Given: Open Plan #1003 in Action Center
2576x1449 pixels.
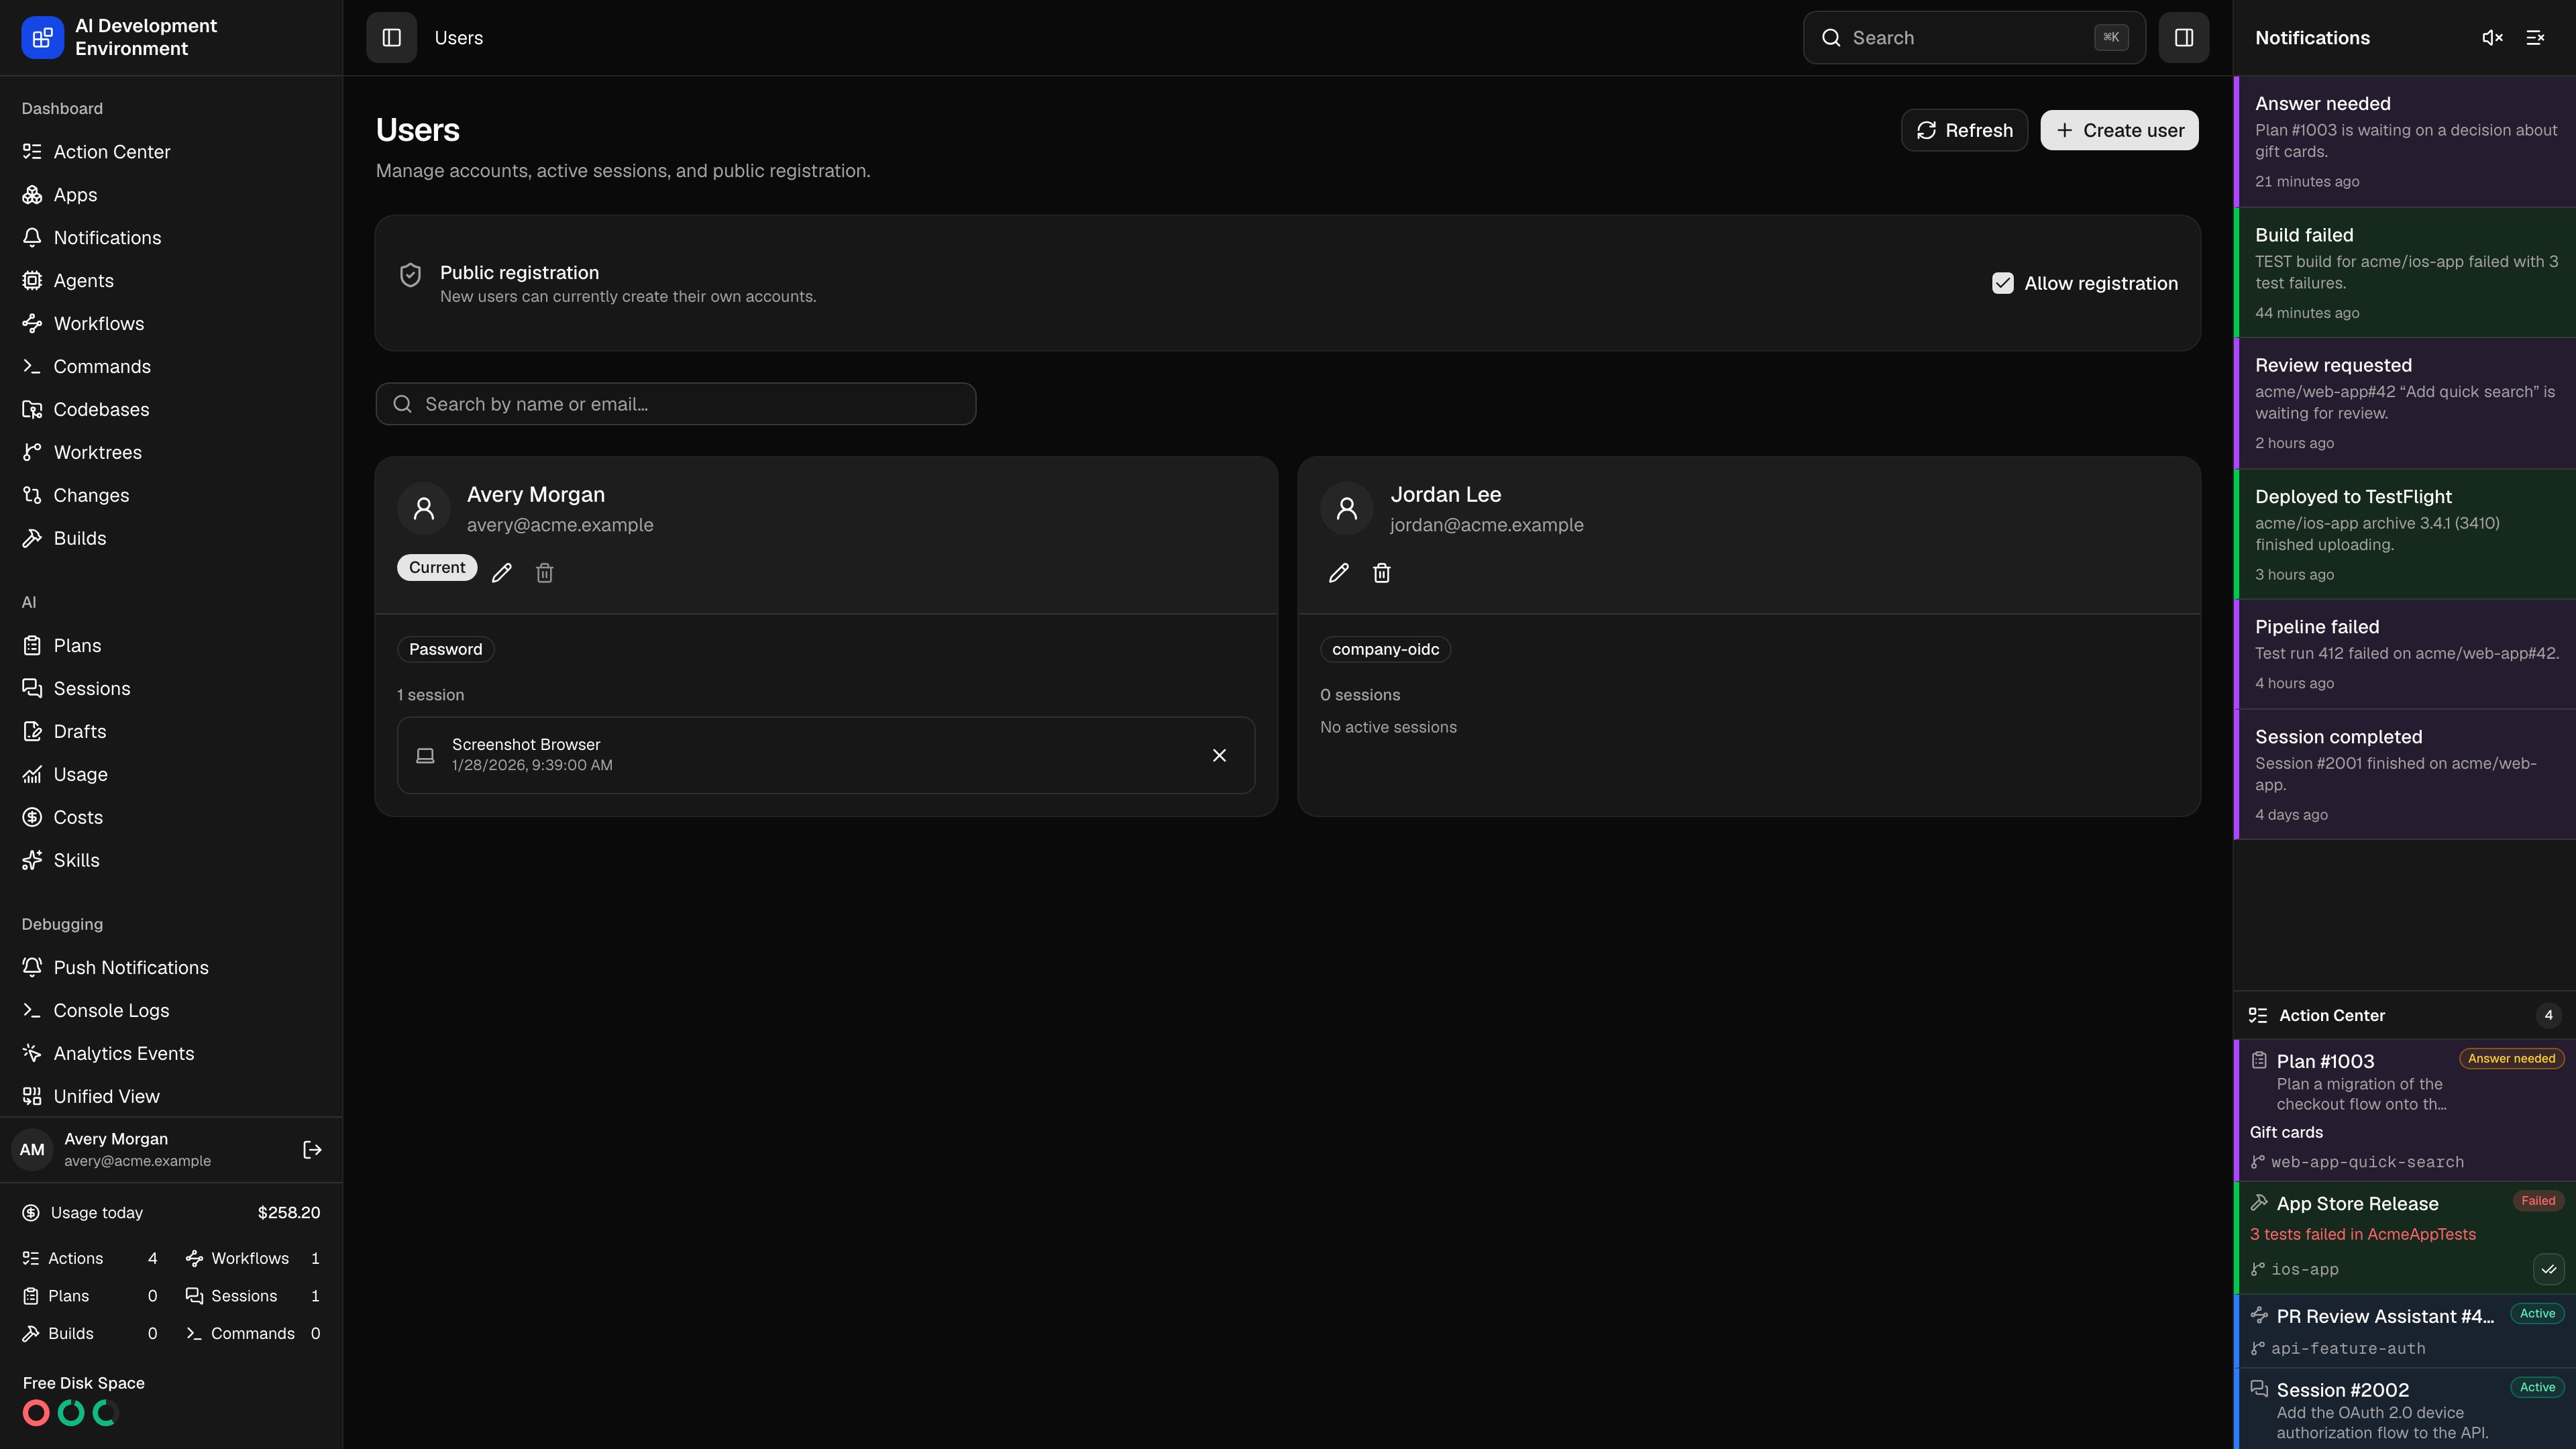Looking at the screenshot, I should [x=2404, y=1111].
